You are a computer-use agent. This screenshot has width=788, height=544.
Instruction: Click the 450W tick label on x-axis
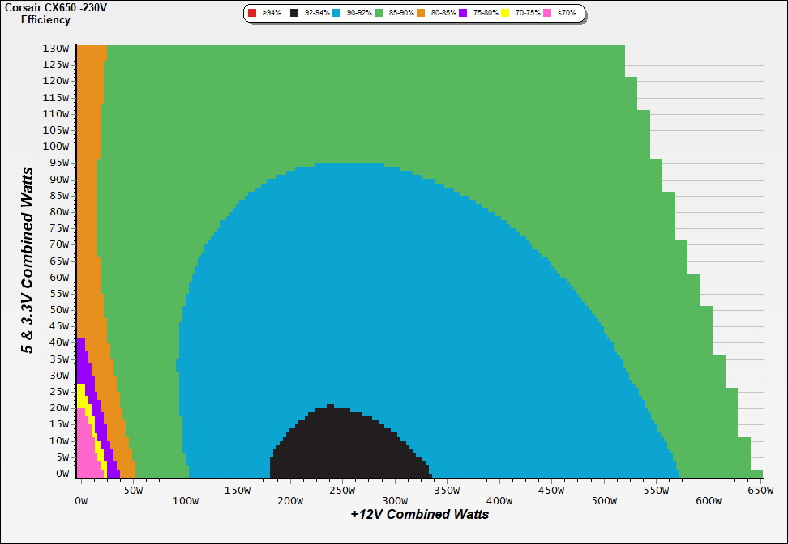pyautogui.click(x=550, y=490)
